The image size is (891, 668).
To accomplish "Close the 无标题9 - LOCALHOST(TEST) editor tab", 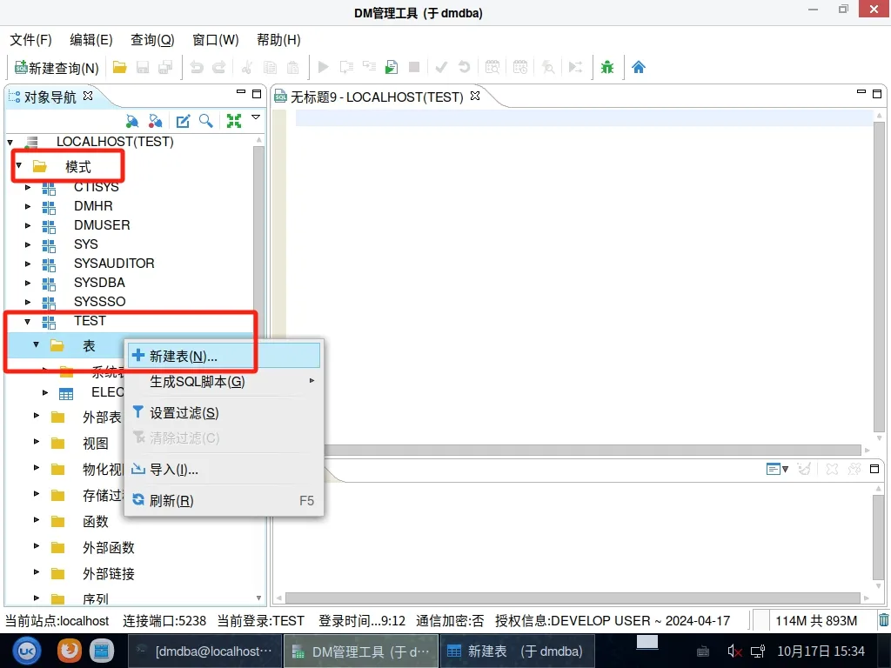I will point(475,97).
